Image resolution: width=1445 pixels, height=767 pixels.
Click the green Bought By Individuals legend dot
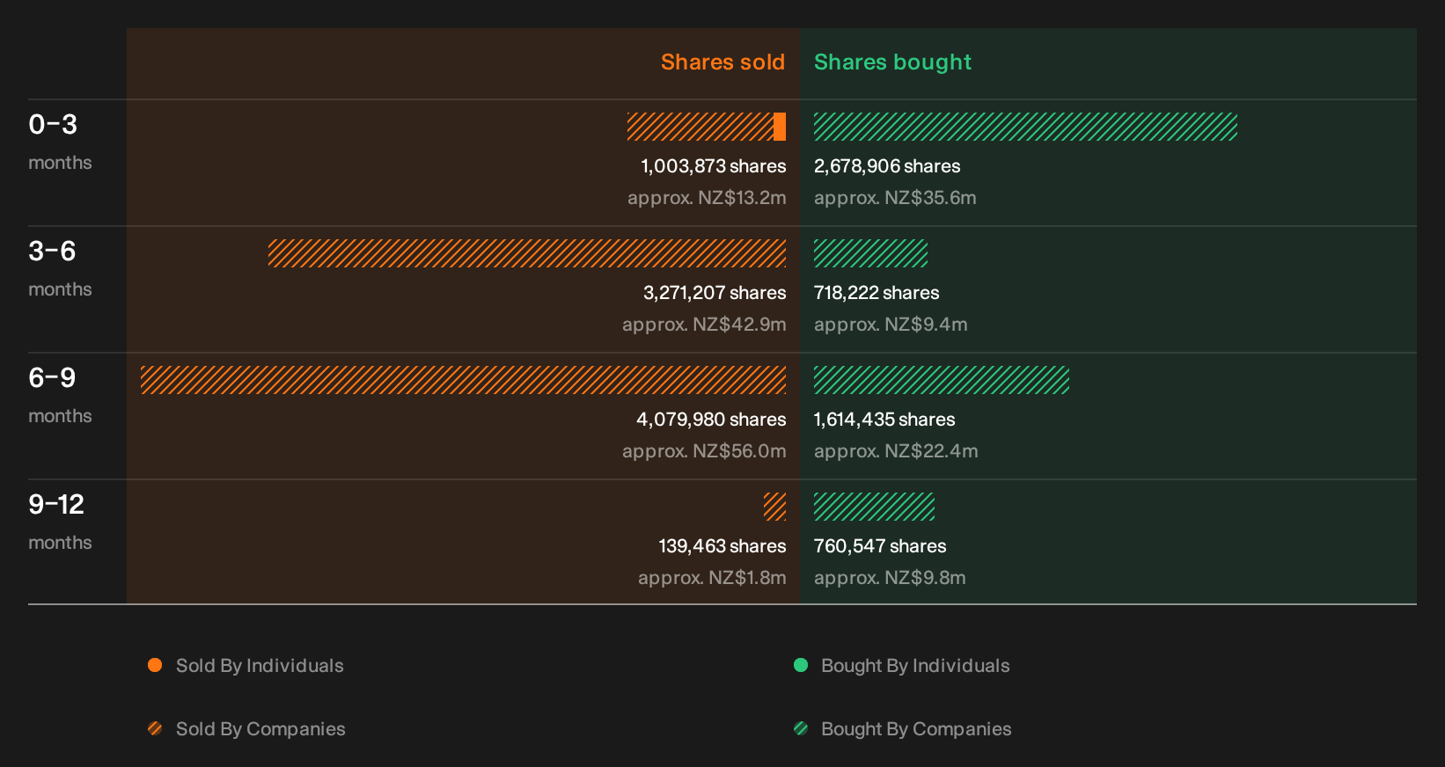(x=801, y=665)
